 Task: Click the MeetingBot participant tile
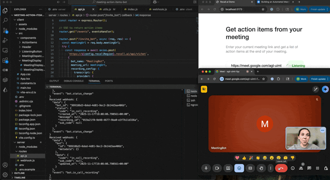pos(265,124)
